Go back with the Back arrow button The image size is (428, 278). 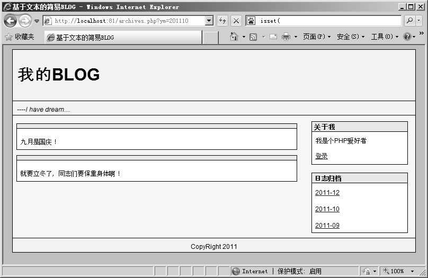click(x=11, y=21)
